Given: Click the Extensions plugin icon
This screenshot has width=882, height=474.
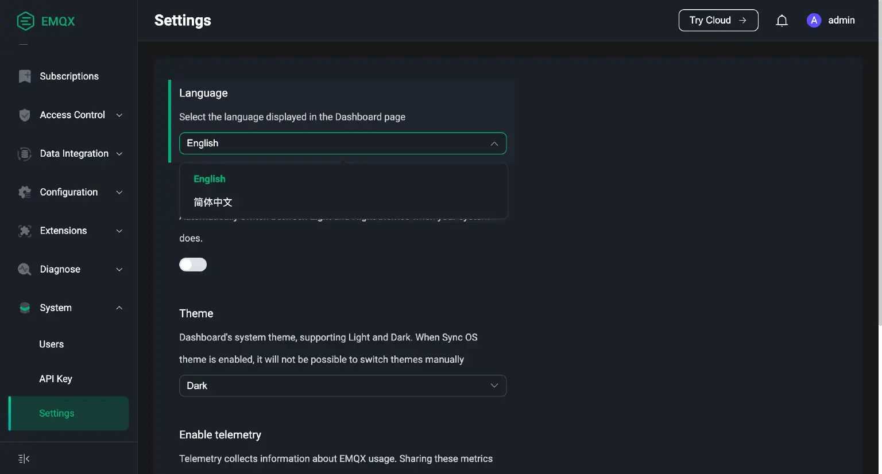Looking at the screenshot, I should [x=25, y=231].
